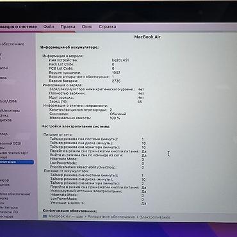
Task: Click Максимальная емкость value 100 %
Action: [115, 118]
